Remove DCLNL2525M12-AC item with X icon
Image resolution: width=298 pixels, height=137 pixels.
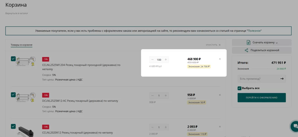(x=220, y=95)
